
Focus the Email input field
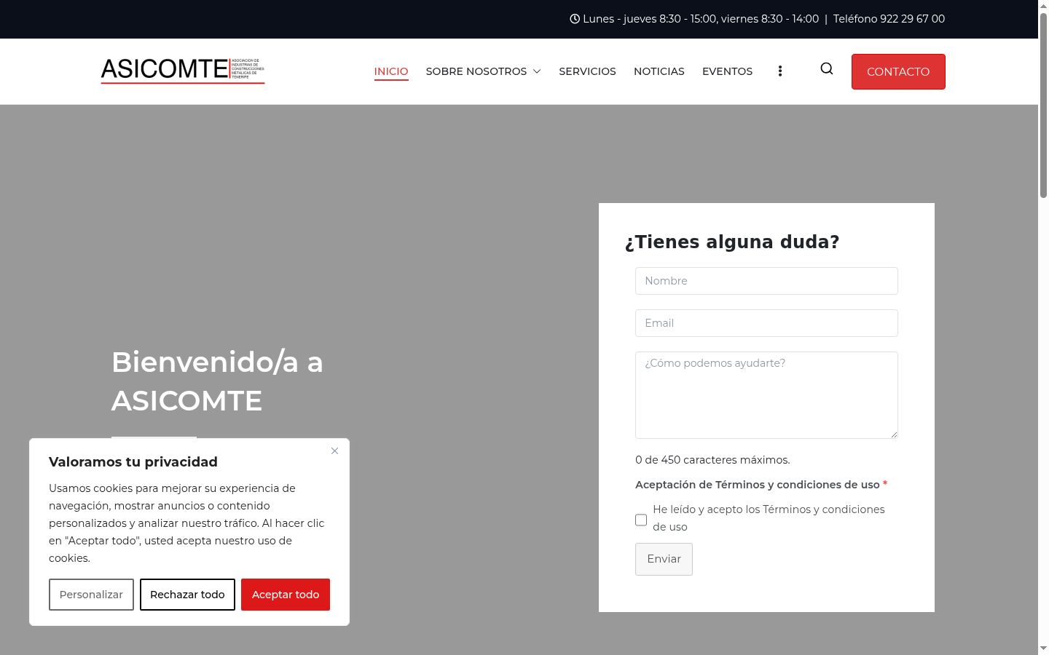pos(766,323)
